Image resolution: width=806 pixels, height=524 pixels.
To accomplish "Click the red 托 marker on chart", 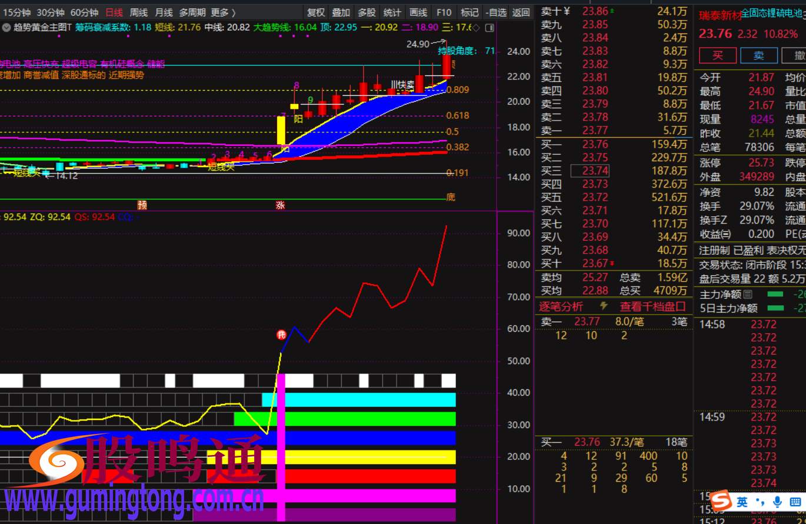I will [x=282, y=335].
